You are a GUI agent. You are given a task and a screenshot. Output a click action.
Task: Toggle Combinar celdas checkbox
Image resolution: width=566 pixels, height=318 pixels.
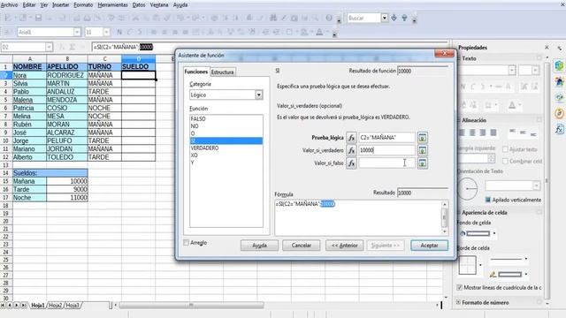(x=505, y=161)
